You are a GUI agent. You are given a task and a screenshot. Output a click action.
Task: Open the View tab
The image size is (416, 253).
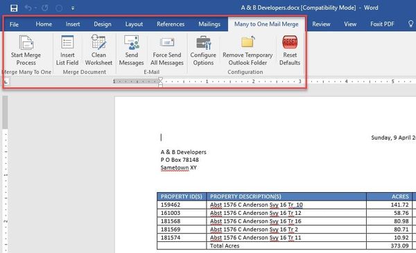tap(350, 24)
